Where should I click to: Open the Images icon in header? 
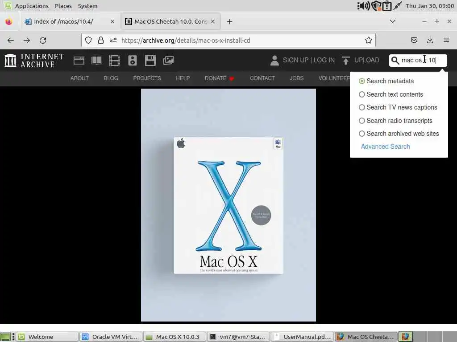(168, 61)
